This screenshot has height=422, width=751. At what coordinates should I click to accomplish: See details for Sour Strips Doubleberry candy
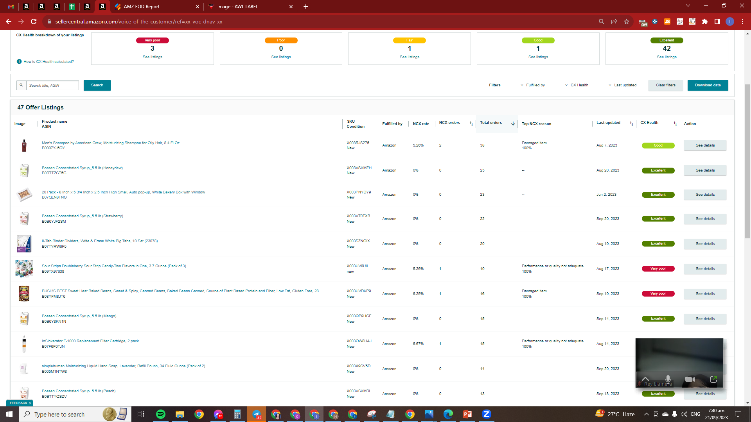[x=705, y=269]
